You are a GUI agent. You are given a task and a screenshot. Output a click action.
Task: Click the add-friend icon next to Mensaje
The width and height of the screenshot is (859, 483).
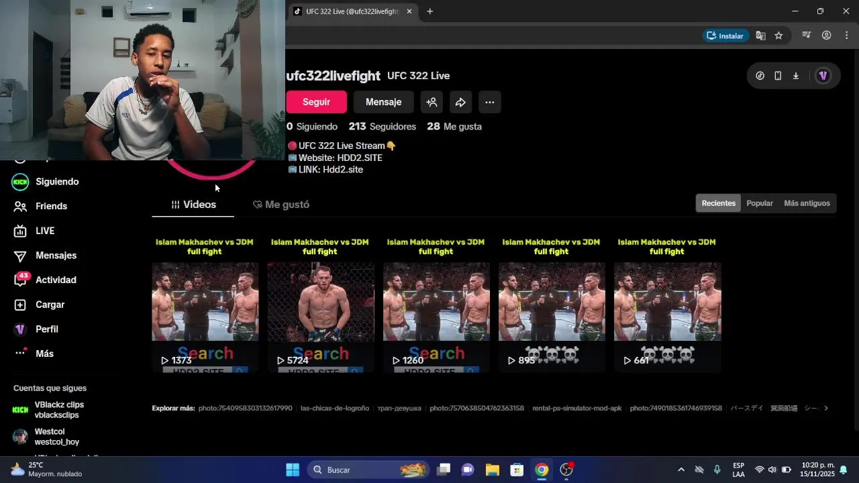tap(432, 102)
